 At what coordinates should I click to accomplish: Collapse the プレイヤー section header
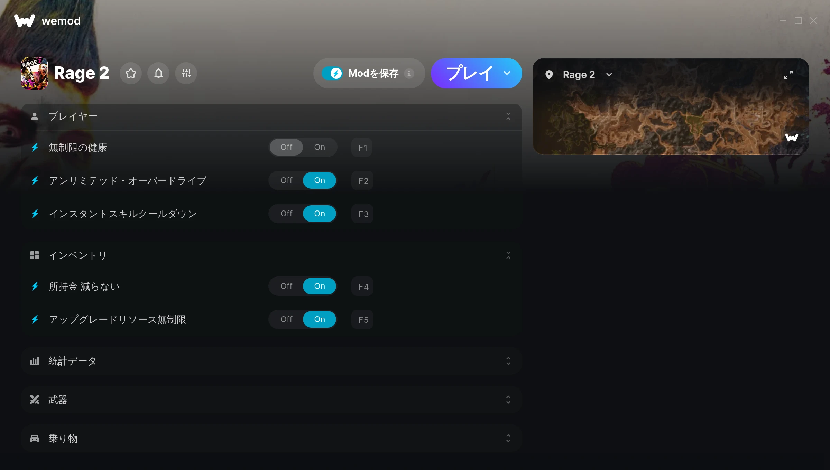(x=271, y=116)
